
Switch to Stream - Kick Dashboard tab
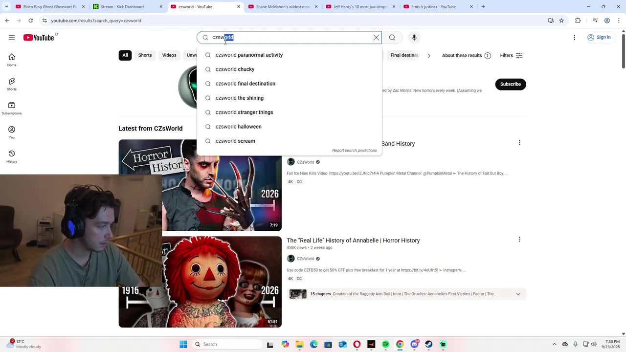(128, 7)
